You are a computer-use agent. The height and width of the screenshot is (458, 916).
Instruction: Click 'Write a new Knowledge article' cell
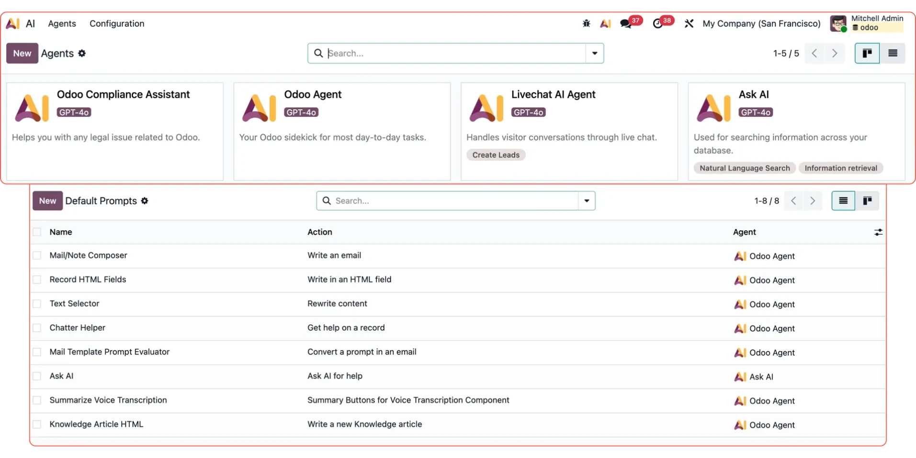click(364, 424)
